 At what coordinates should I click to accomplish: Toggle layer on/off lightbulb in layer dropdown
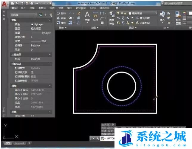coord(118,13)
